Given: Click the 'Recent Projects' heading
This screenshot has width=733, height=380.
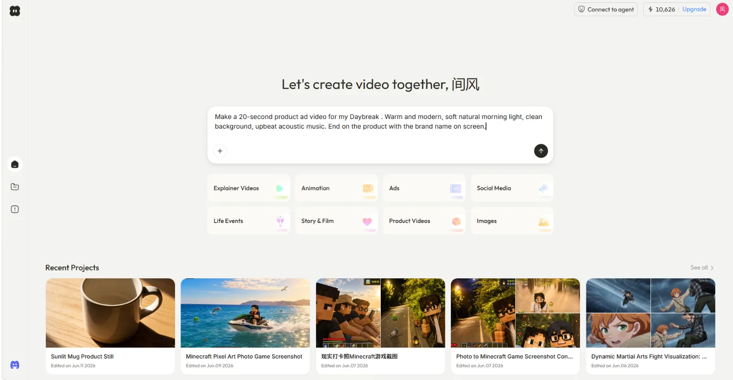Looking at the screenshot, I should click(72, 268).
